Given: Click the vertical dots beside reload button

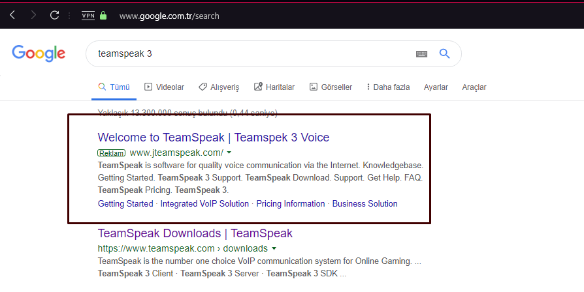Looking at the screenshot, I should (x=69, y=16).
